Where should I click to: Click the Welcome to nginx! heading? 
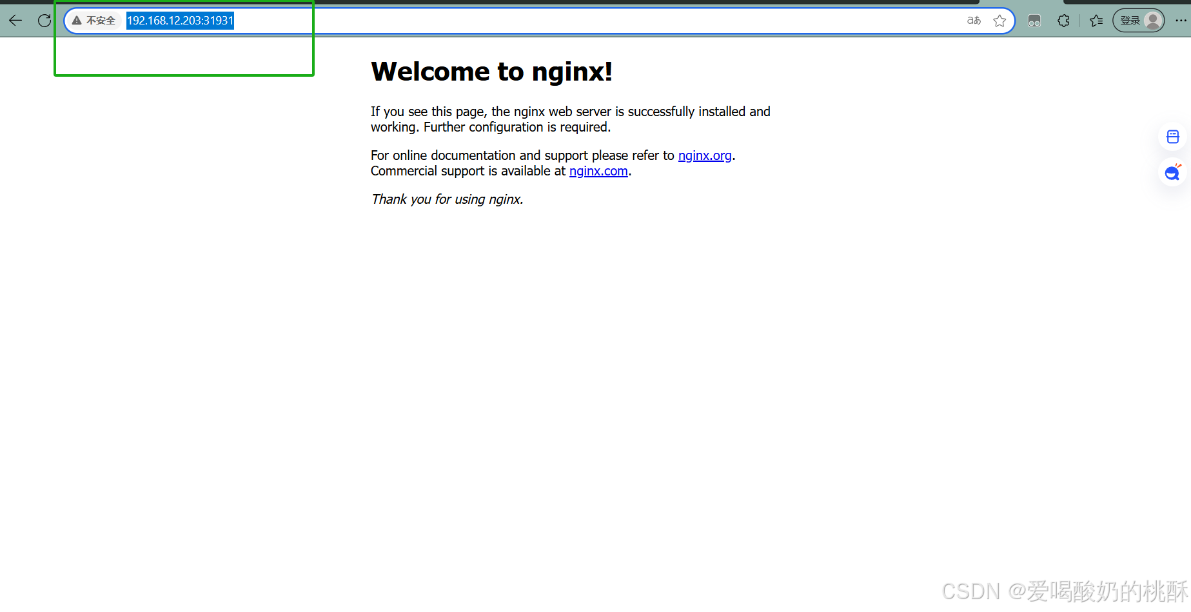coord(491,72)
